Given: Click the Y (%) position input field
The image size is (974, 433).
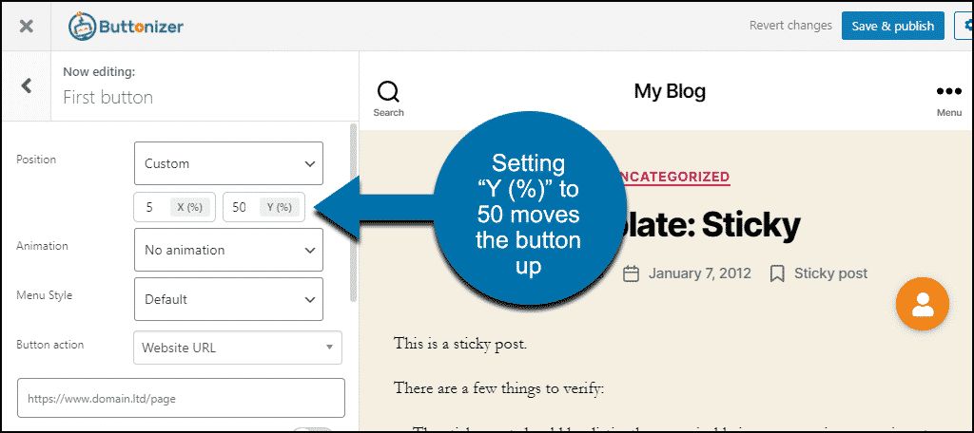Looking at the screenshot, I should tap(243, 207).
